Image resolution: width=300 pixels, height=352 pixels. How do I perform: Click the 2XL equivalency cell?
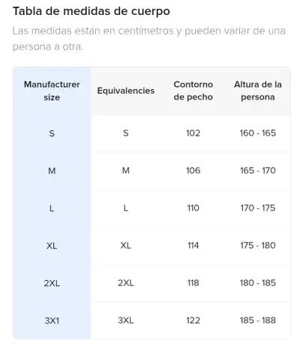(126, 283)
